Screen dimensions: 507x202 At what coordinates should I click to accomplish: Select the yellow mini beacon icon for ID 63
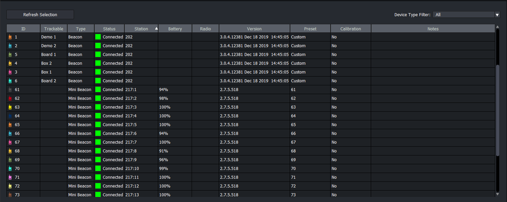click(10, 107)
